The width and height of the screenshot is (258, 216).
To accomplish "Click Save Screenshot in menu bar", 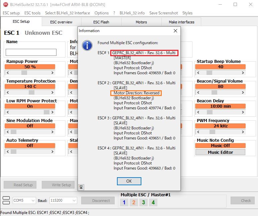I will tap(163, 13).
